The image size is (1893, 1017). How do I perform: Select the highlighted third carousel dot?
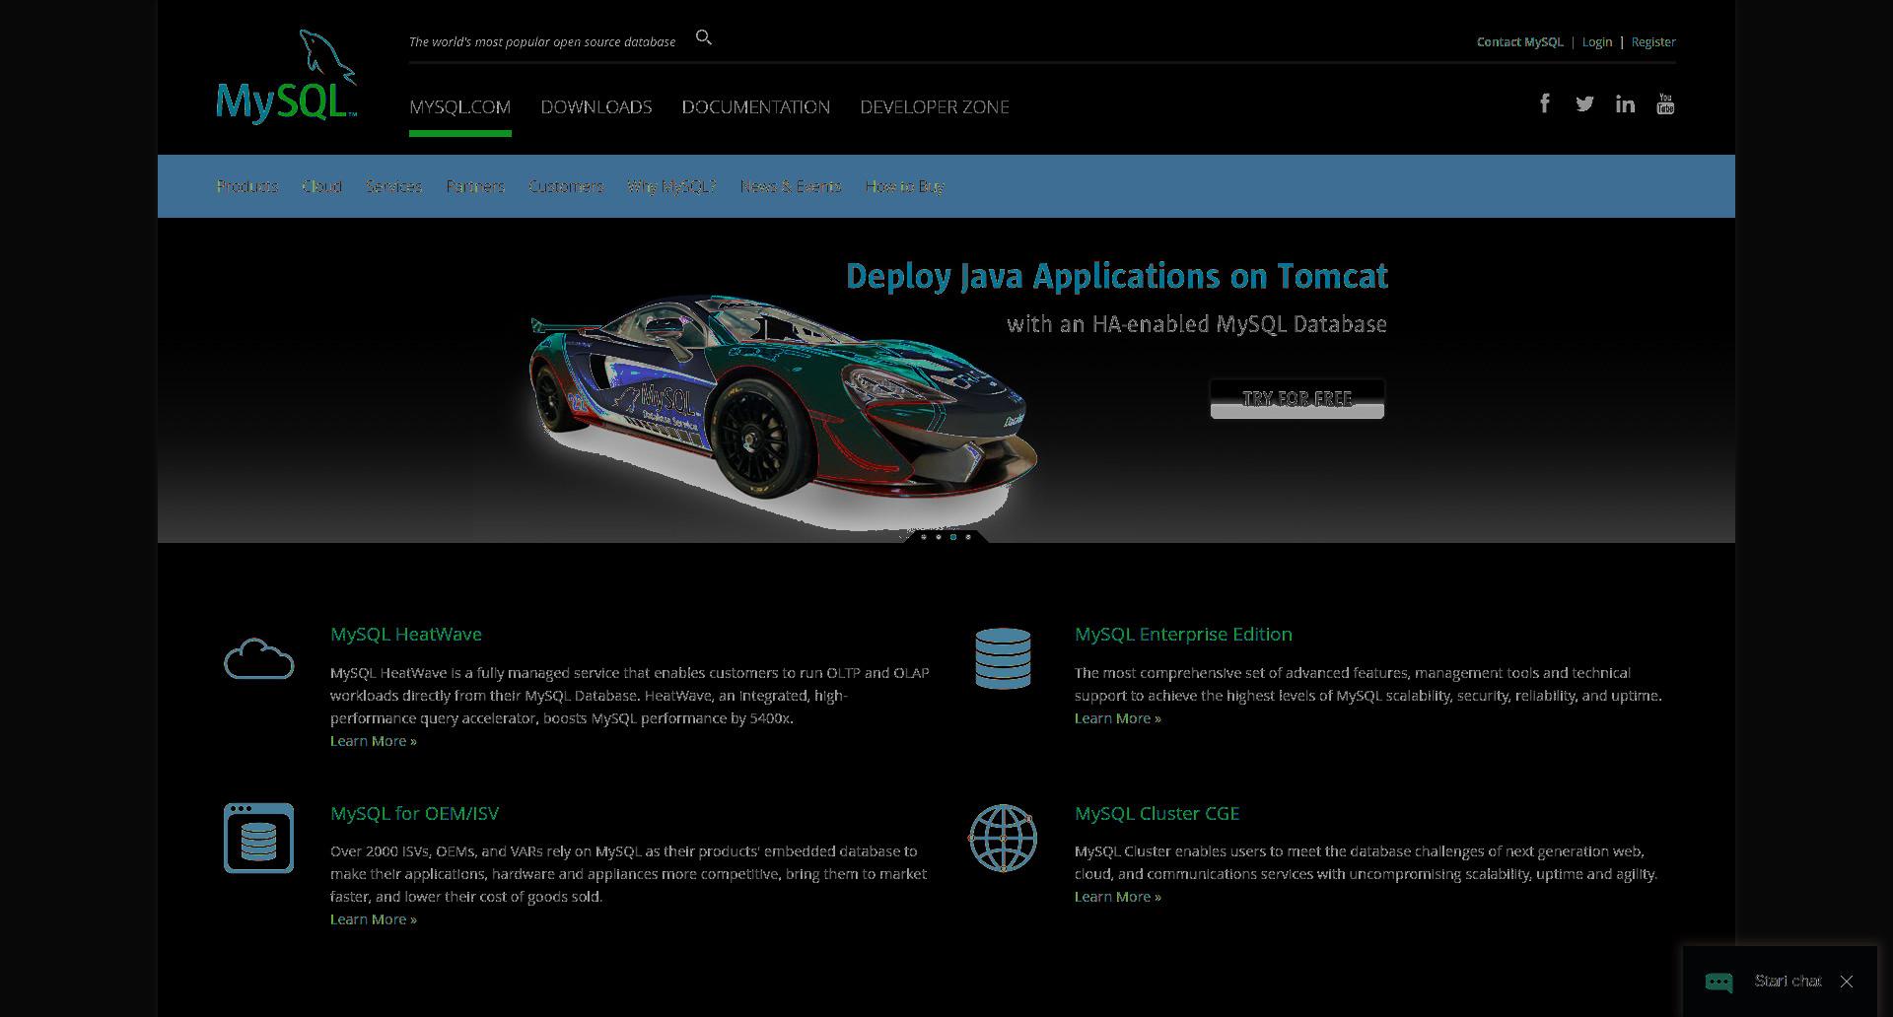(x=953, y=537)
